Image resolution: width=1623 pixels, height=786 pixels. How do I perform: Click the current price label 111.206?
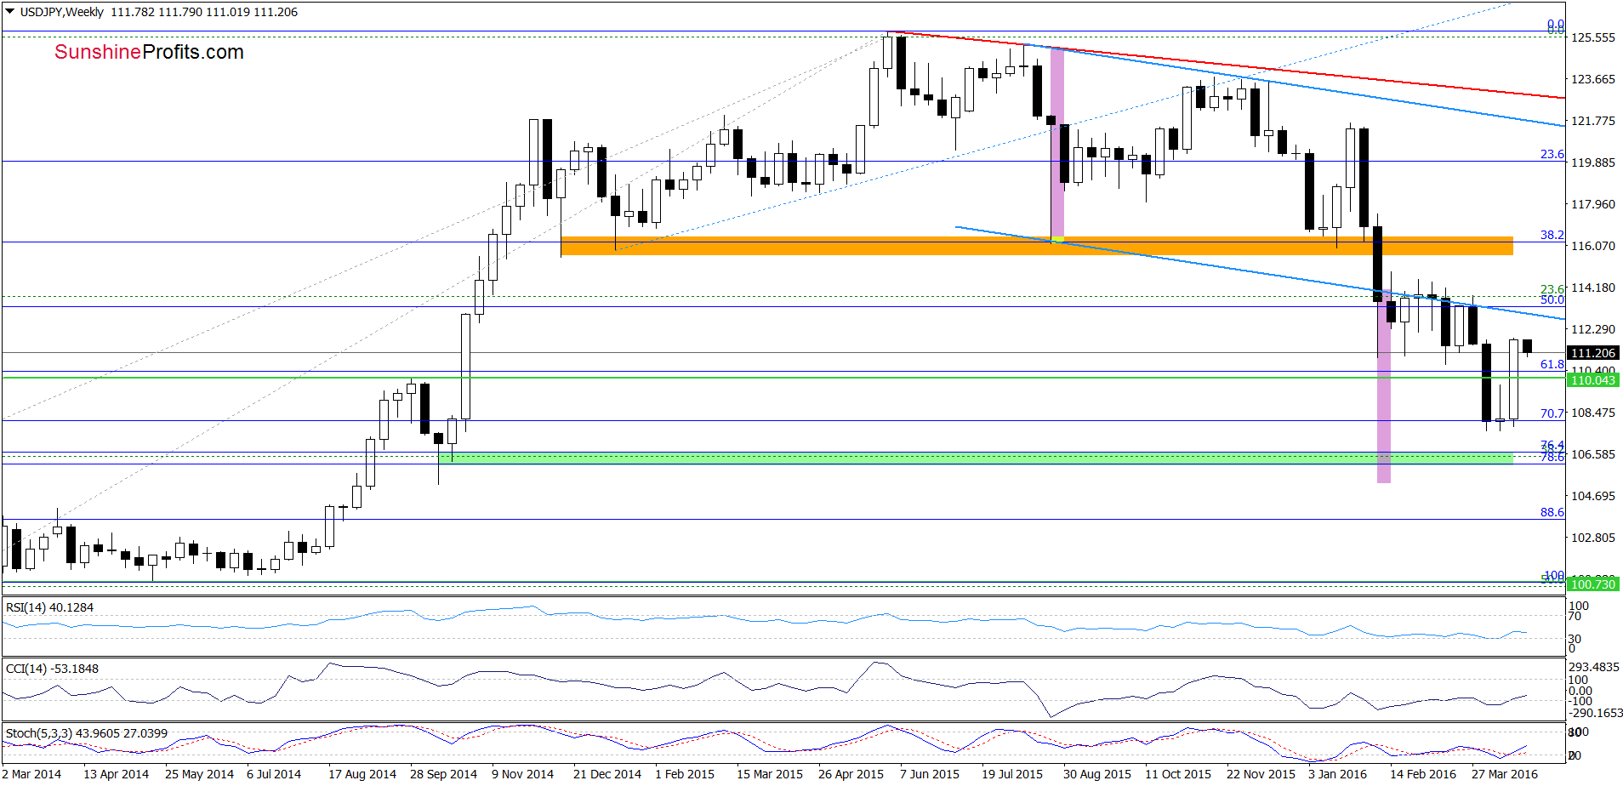point(1592,353)
